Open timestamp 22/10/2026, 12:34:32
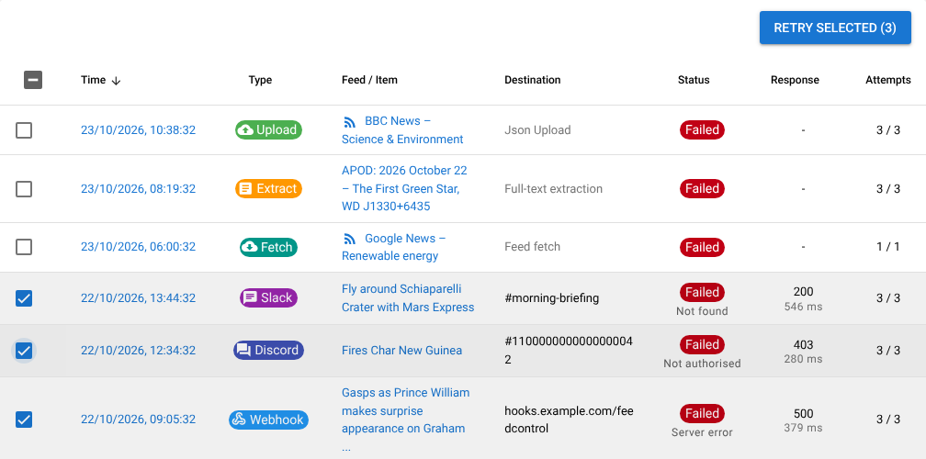The width and height of the screenshot is (926, 459). coord(138,351)
